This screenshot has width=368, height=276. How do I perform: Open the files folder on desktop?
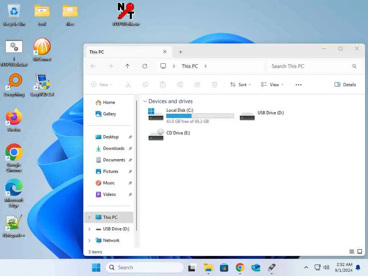(70, 14)
